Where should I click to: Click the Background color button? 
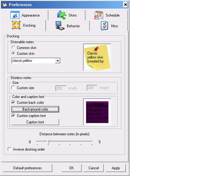35,109
